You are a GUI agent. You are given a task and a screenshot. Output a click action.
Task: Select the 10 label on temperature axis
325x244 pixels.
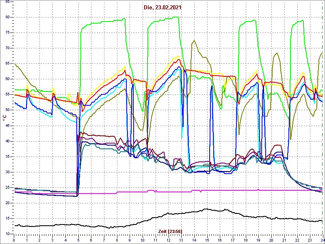tap(7, 234)
